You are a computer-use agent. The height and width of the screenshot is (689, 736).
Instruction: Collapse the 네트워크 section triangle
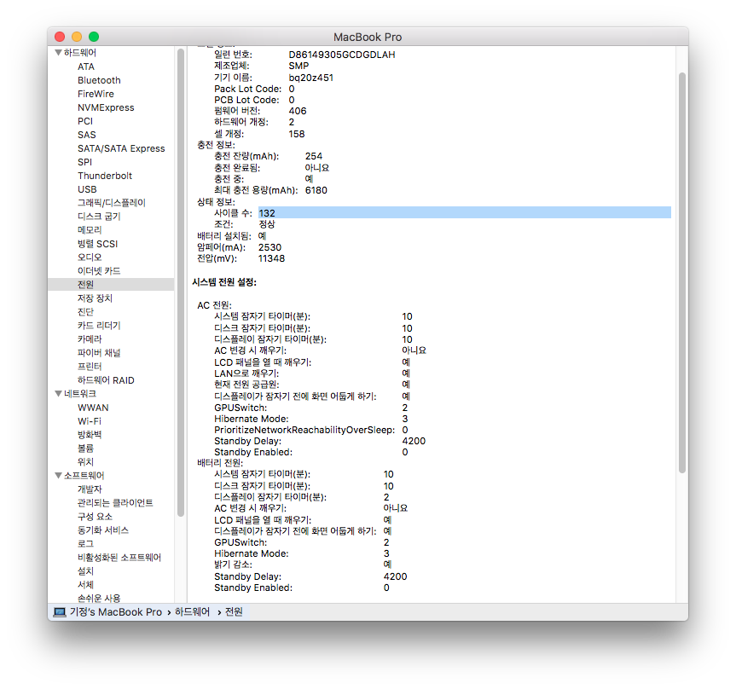(58, 394)
